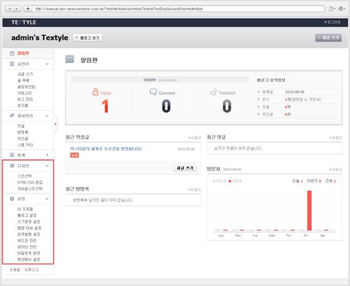Click the browser URL address field

[x=178, y=9]
